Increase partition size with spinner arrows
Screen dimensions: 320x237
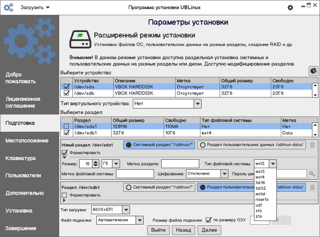pos(95,162)
